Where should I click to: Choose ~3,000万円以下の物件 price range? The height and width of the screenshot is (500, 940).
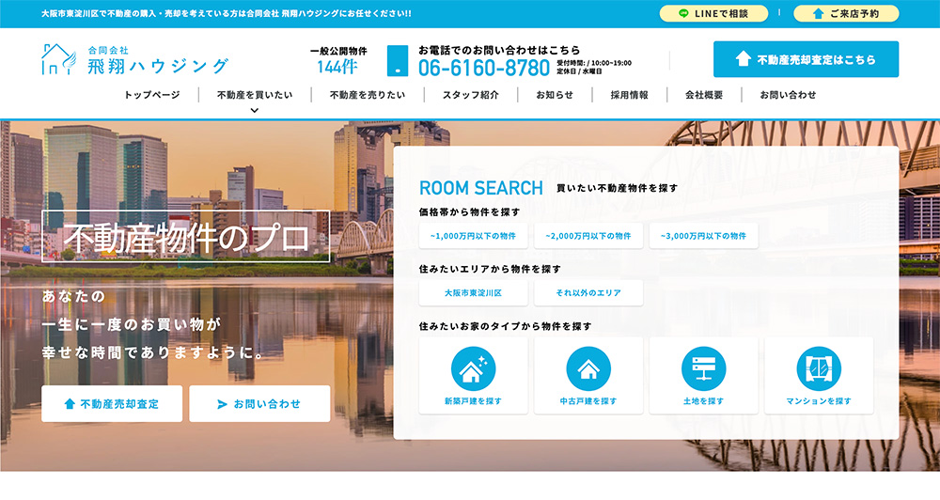tap(703, 236)
